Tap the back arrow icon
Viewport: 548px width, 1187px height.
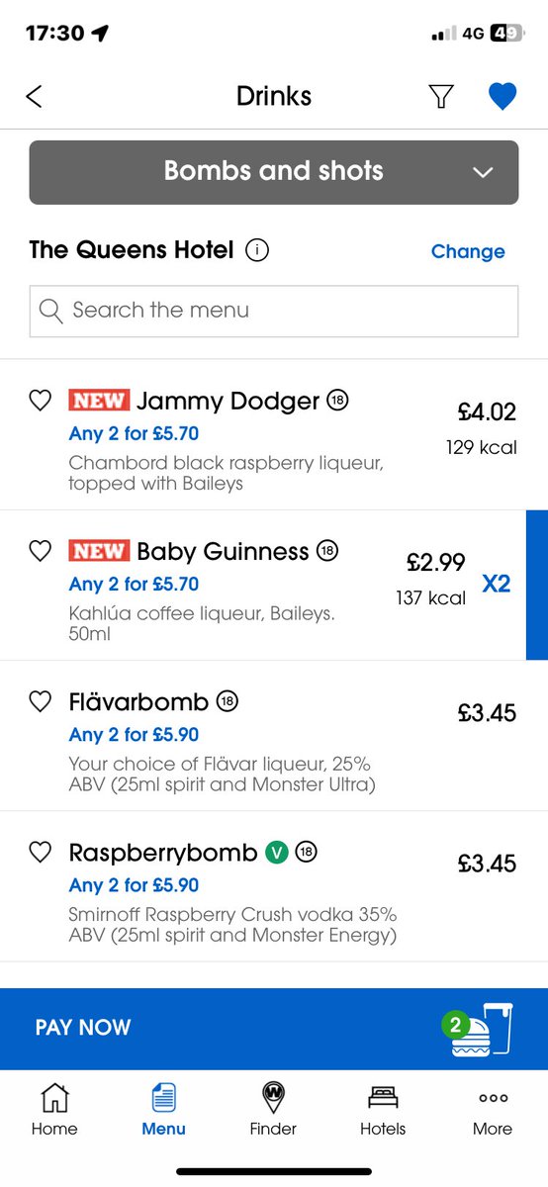point(35,96)
